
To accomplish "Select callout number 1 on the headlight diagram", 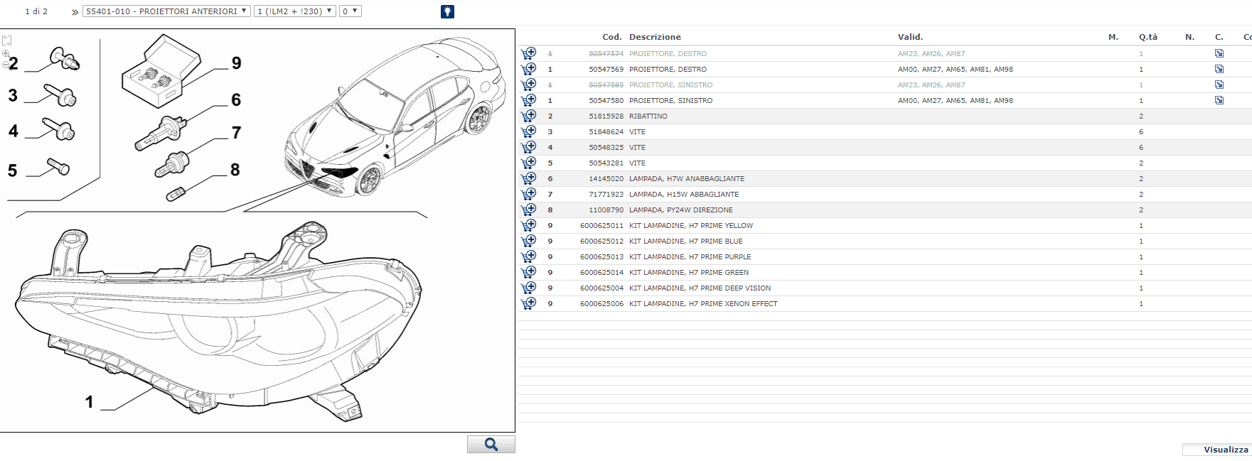I will [90, 402].
